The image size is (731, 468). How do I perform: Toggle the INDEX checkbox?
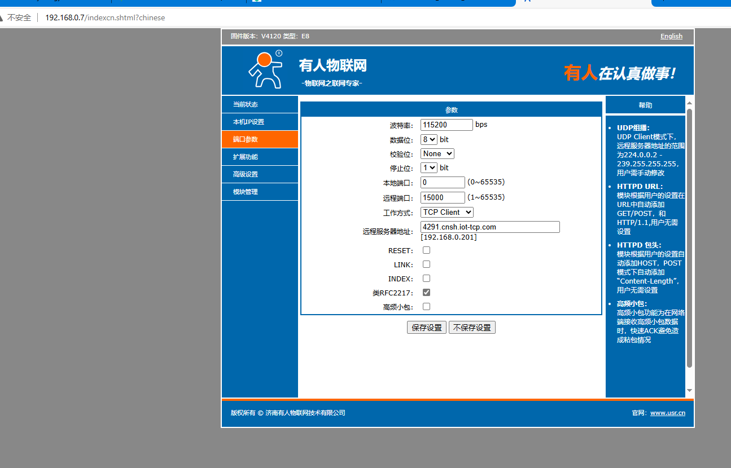426,279
